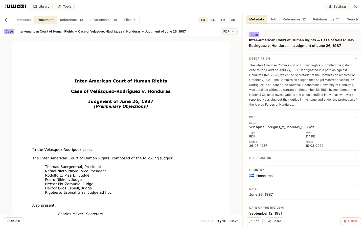364x227 pixels.
Task: Open the Tools section
Action: click(64, 6)
